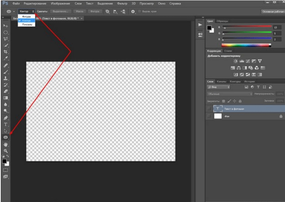This screenshot has height=202, width=285.
Task: Click the Маска button in options bar
Action: point(80,12)
